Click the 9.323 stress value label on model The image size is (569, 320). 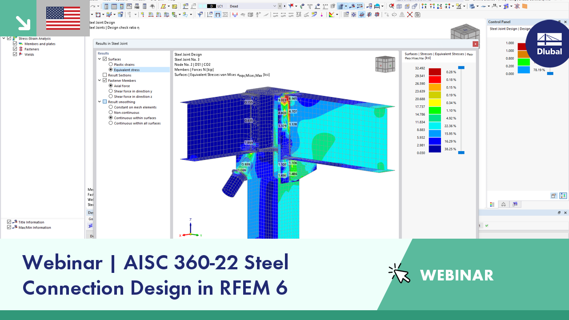tap(282, 100)
